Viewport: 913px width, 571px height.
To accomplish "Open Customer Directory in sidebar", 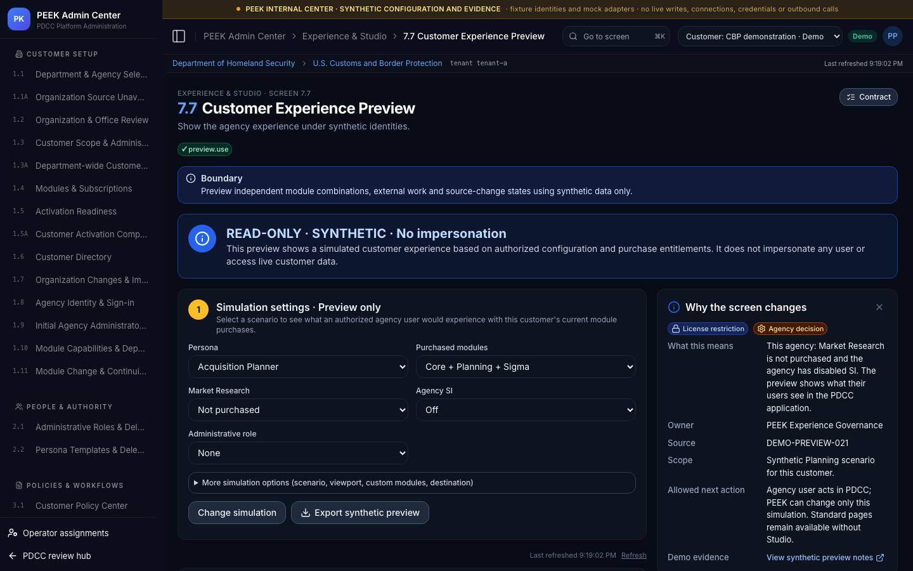I will click(80, 257).
